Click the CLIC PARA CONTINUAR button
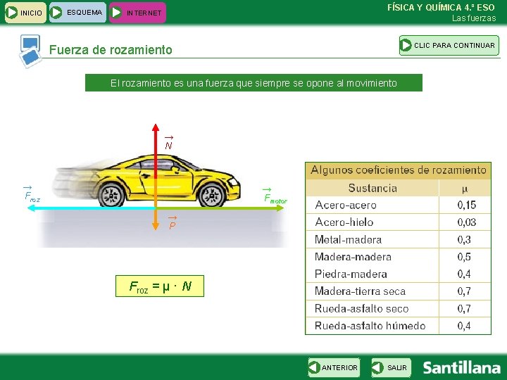The height and width of the screenshot is (380, 507). click(x=449, y=45)
